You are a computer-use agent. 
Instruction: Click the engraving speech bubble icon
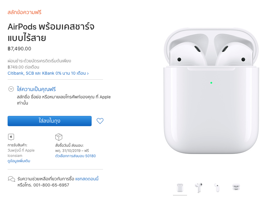11,89
